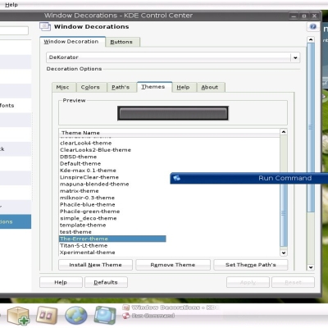Click the Apply button
Screen dimensions: 328x328
248,282
